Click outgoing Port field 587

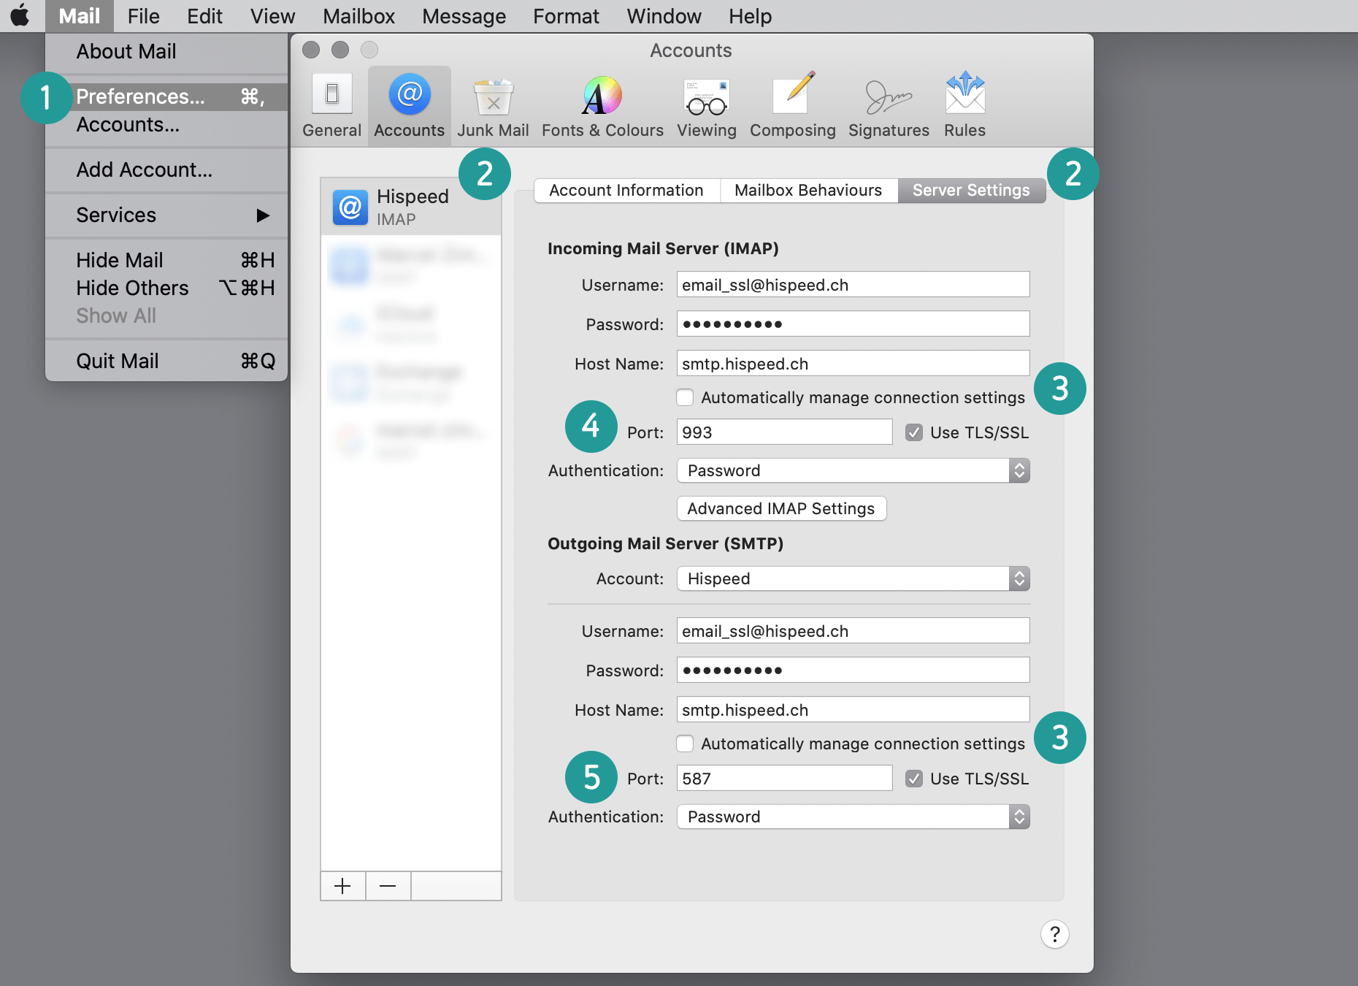[784, 779]
